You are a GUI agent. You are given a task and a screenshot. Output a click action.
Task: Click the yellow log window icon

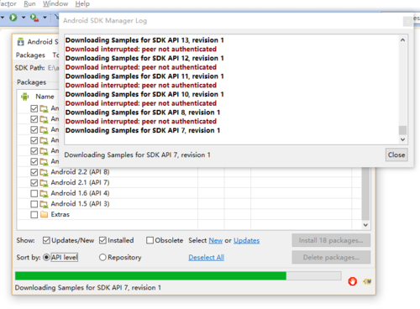point(367,281)
